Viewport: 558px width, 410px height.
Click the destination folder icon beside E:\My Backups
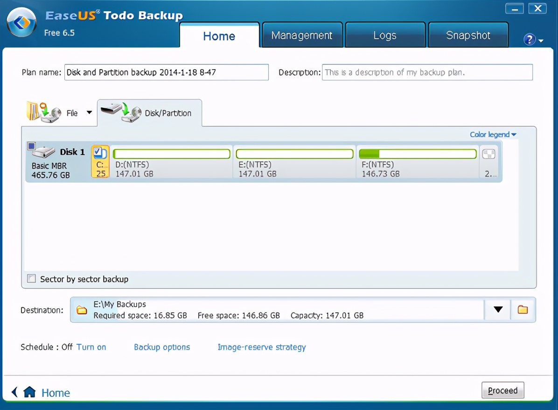point(82,310)
